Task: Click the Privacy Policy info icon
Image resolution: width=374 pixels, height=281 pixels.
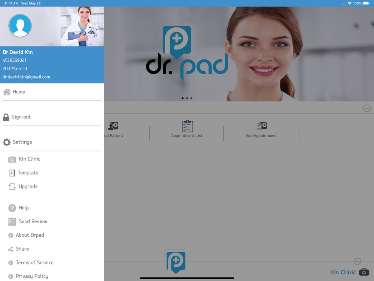Action: coord(11,277)
